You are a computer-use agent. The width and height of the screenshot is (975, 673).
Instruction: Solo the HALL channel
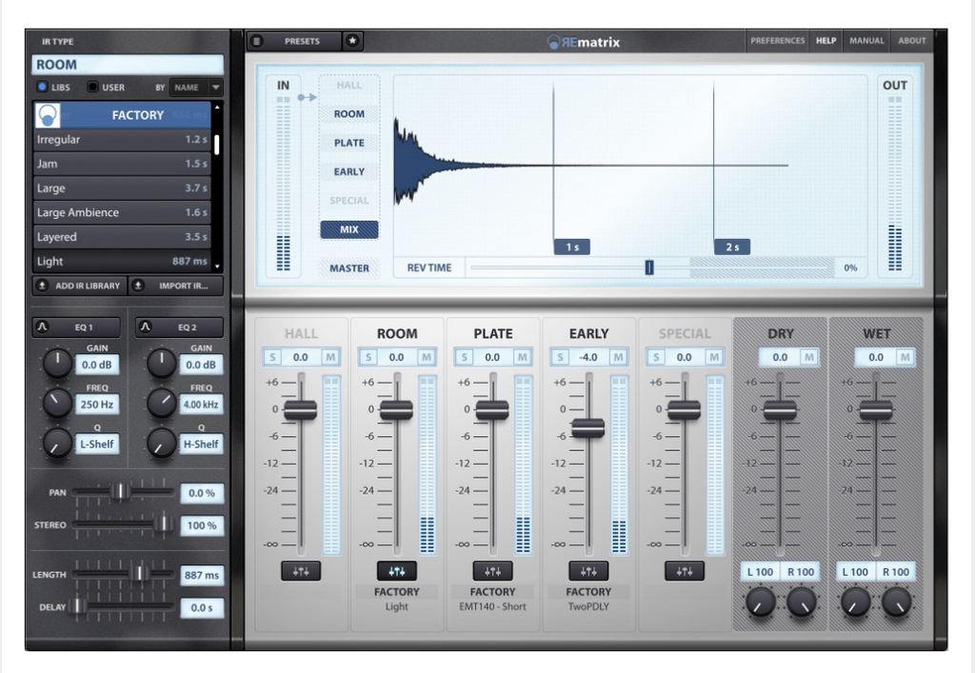(272, 357)
